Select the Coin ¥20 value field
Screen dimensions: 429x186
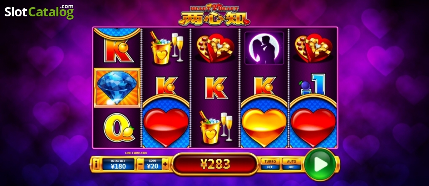(x=153, y=164)
